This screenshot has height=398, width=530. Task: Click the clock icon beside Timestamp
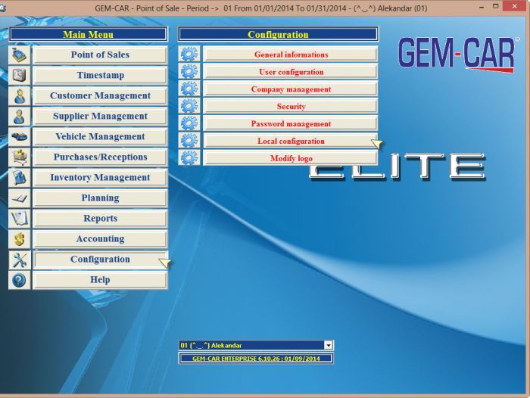click(20, 75)
